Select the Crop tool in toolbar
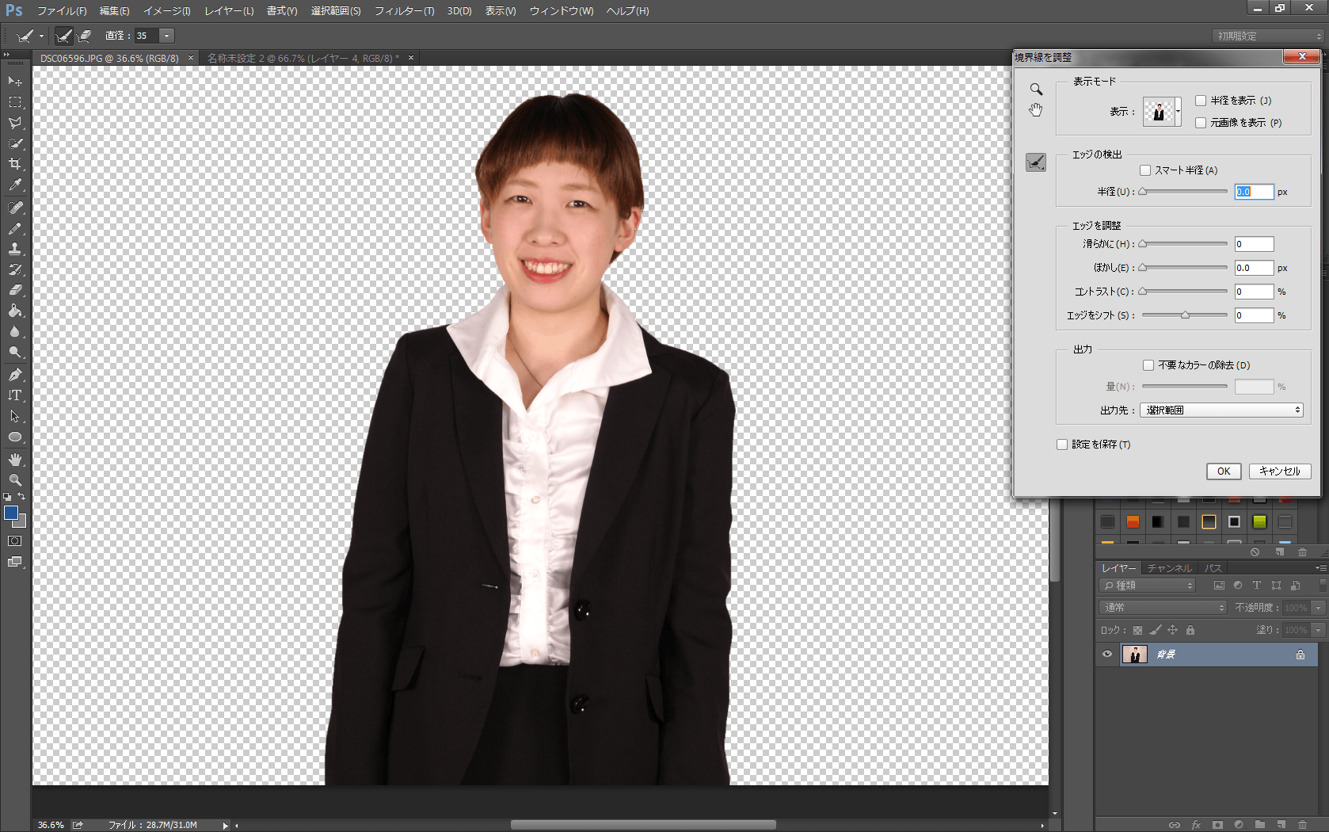The height and width of the screenshot is (832, 1329). [15, 164]
